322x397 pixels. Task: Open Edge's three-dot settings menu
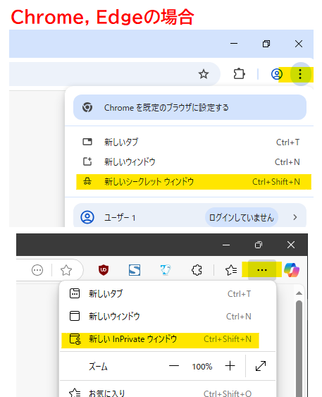point(262,270)
